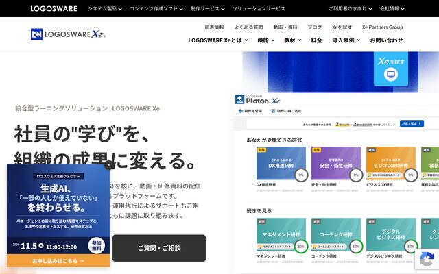The width and height of the screenshot is (439, 274).
Task: Click the reCAPTCHA badge icon
Action: [427, 259]
